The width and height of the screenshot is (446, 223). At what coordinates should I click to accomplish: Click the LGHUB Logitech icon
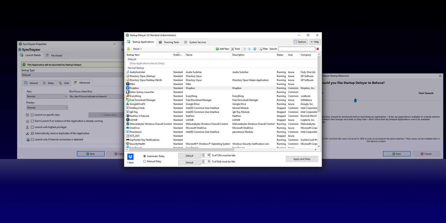(128, 120)
